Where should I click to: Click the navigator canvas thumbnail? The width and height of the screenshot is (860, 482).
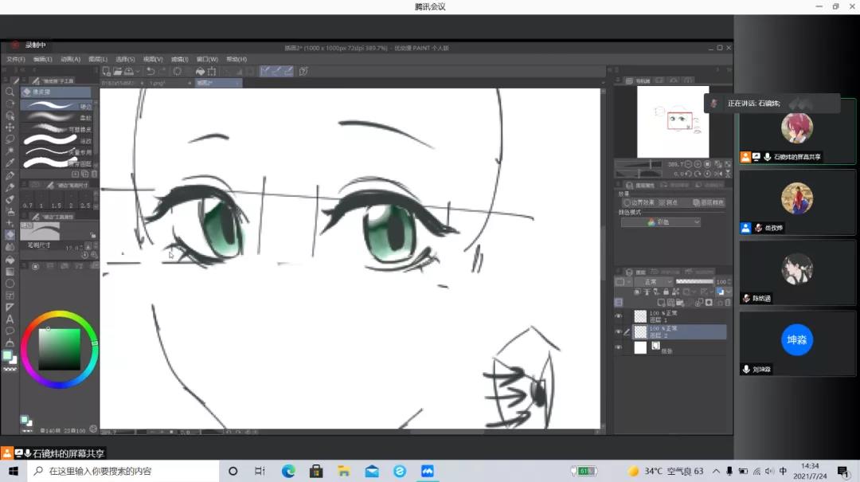(673, 122)
